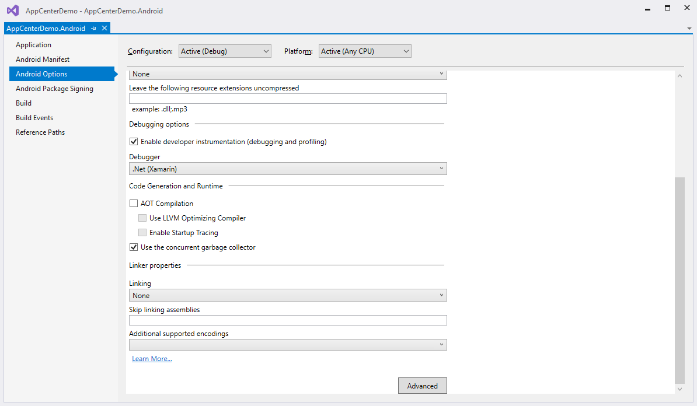Screen dimensions: 697x406
Task: Open the Learn More link
Action: pyautogui.click(x=152, y=359)
